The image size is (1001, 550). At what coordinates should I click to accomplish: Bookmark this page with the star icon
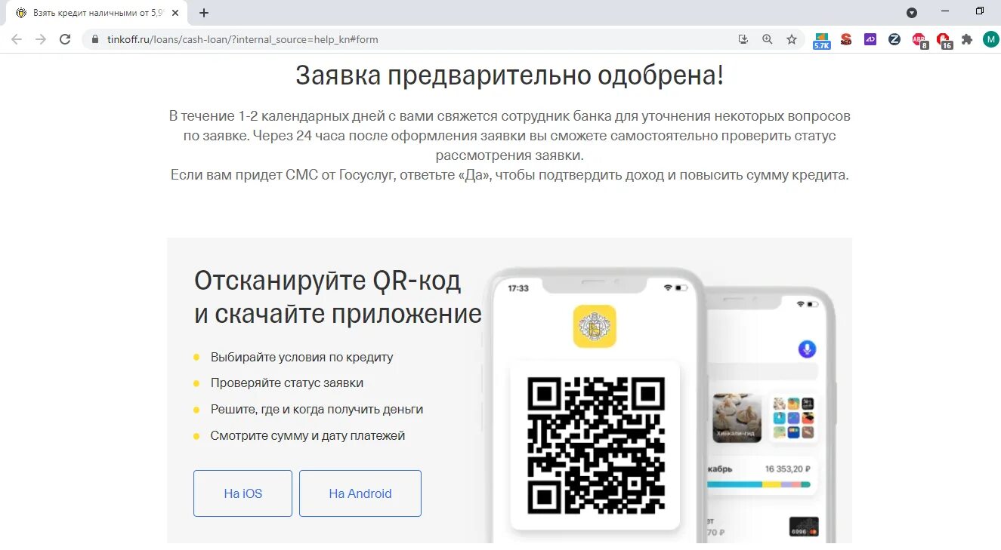792,39
